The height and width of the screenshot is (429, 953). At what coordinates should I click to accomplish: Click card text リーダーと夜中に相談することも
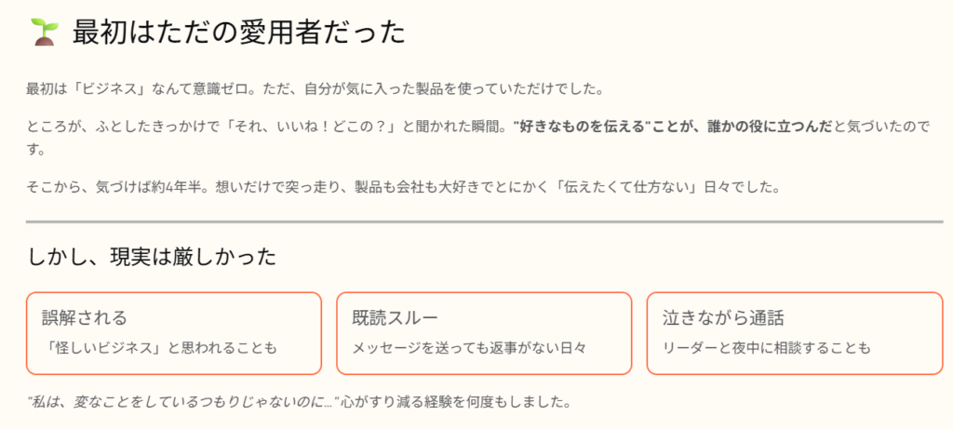767,348
